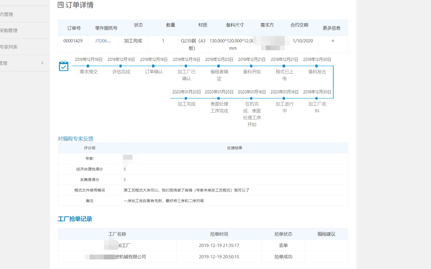
Task: Click the 抢单时间 column header
Action: tap(219, 234)
